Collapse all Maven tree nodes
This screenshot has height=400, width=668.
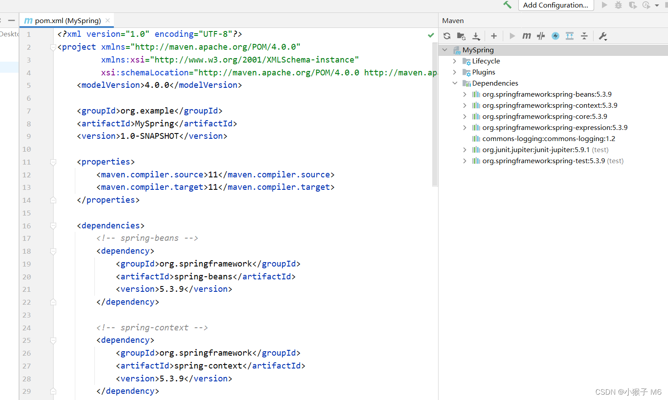[584, 36]
